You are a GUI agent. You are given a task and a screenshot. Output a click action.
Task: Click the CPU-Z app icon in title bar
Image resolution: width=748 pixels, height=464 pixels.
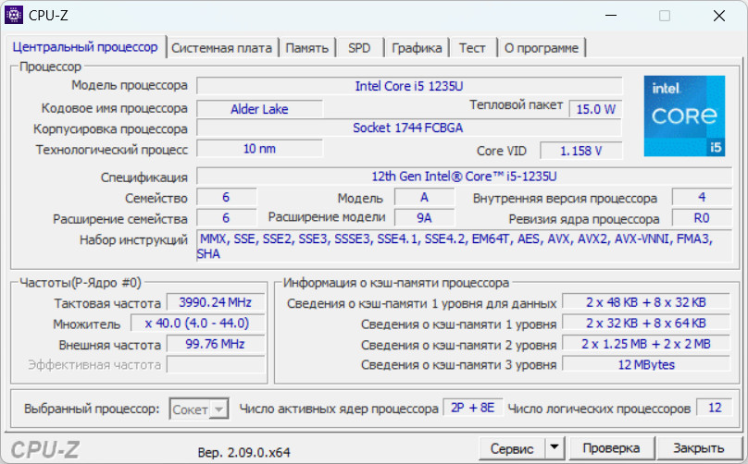(14, 15)
